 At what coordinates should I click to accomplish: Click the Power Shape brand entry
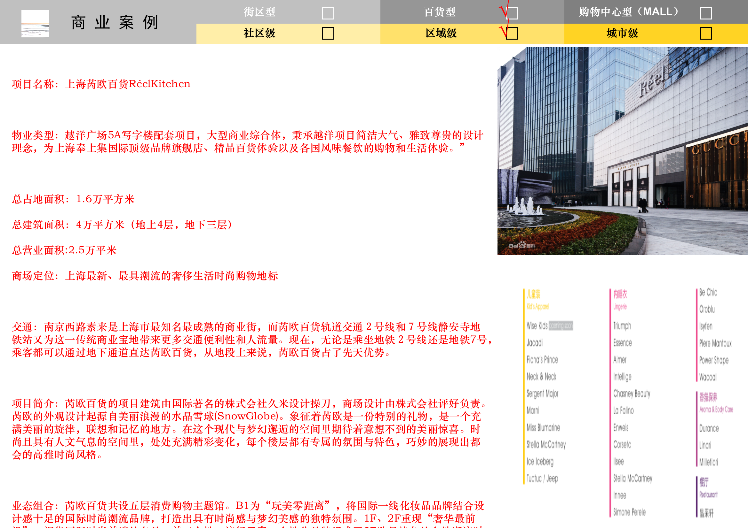(714, 360)
